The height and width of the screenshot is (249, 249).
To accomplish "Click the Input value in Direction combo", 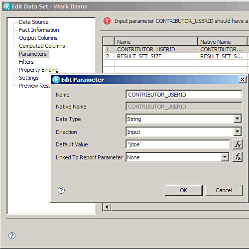I will coord(133,132).
